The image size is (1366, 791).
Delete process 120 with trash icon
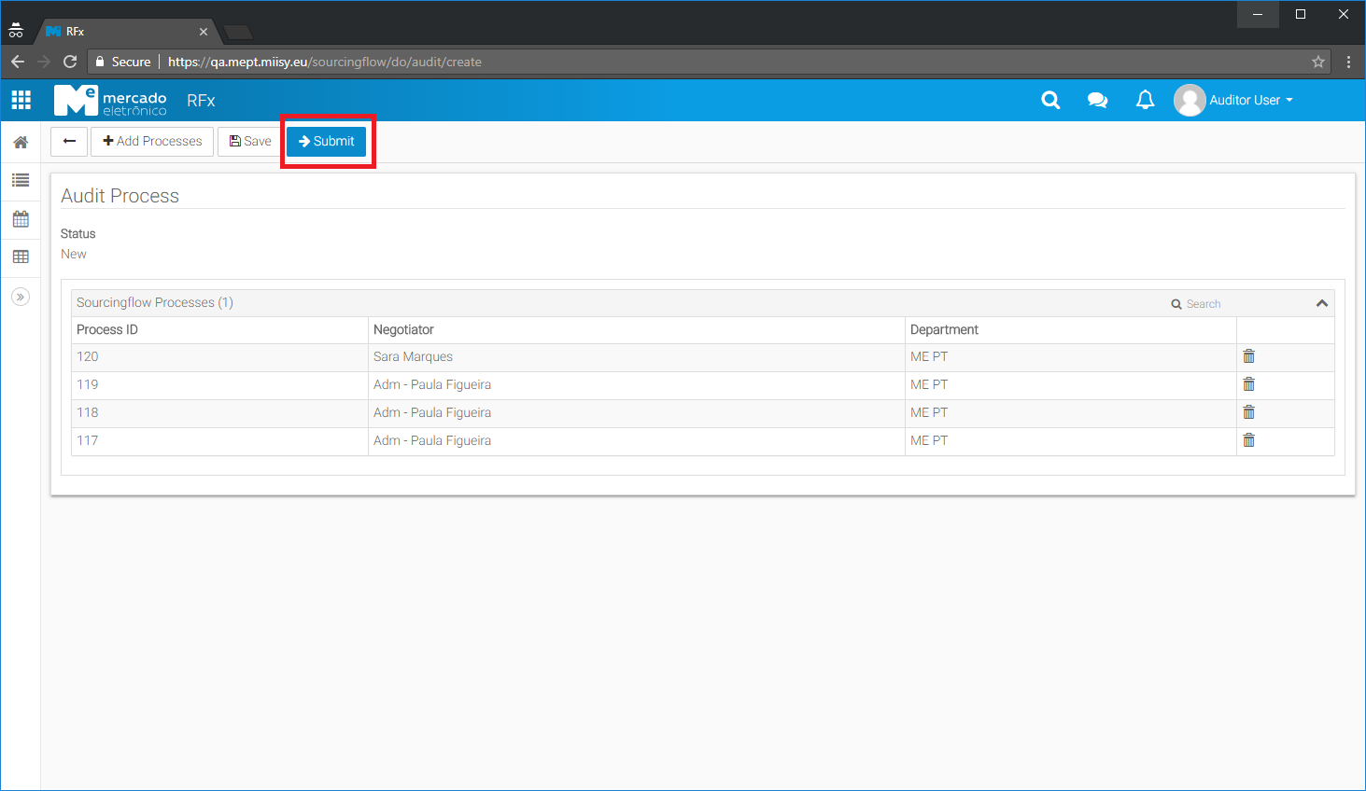coord(1248,356)
